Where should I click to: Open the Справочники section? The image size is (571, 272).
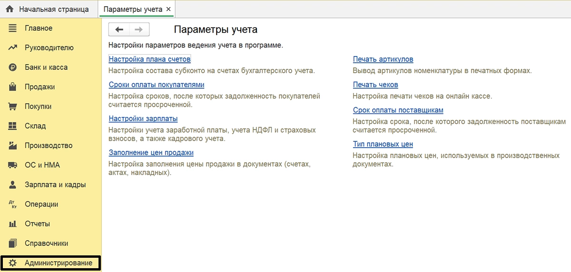coord(46,243)
